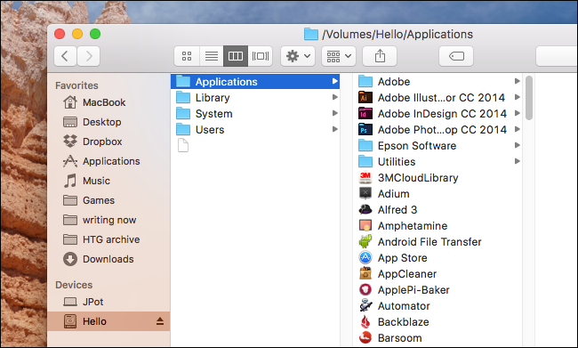The height and width of the screenshot is (348, 578).
Task: Click the green zoom window button
Action: point(95,34)
